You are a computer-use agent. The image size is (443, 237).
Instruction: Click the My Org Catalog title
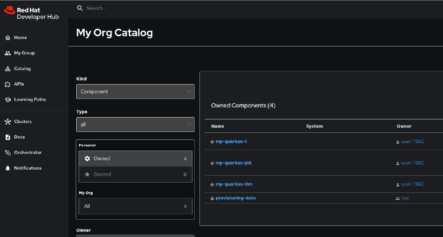114,33
